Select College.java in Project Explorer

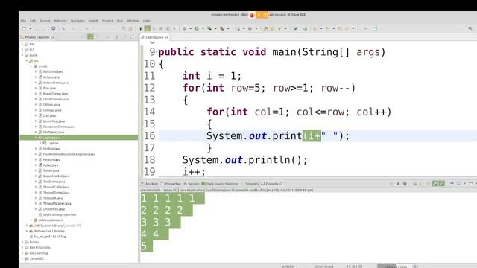click(52, 110)
